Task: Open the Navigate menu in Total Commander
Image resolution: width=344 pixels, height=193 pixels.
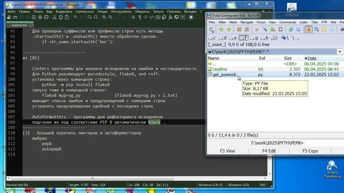Action: 247,22
